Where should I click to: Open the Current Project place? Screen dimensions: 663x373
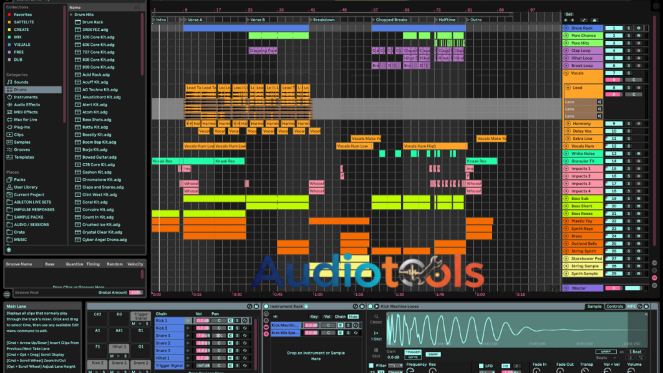28,194
